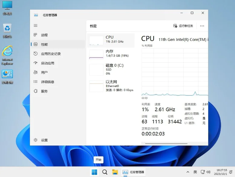Click the CPU utilization graph area
Screen dimensions: 235x177
(175, 72)
